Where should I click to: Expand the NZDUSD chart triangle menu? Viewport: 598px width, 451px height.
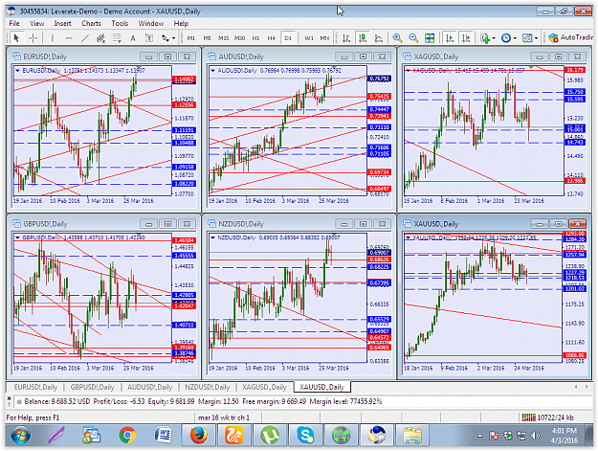pyautogui.click(x=212, y=237)
